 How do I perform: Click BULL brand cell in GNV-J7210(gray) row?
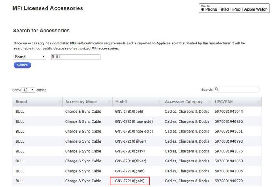click(20, 171)
